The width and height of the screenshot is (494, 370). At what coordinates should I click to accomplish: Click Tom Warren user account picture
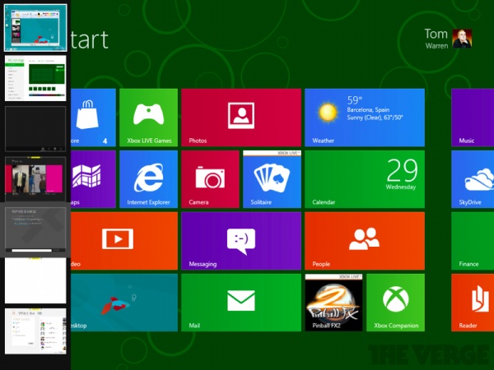click(462, 39)
